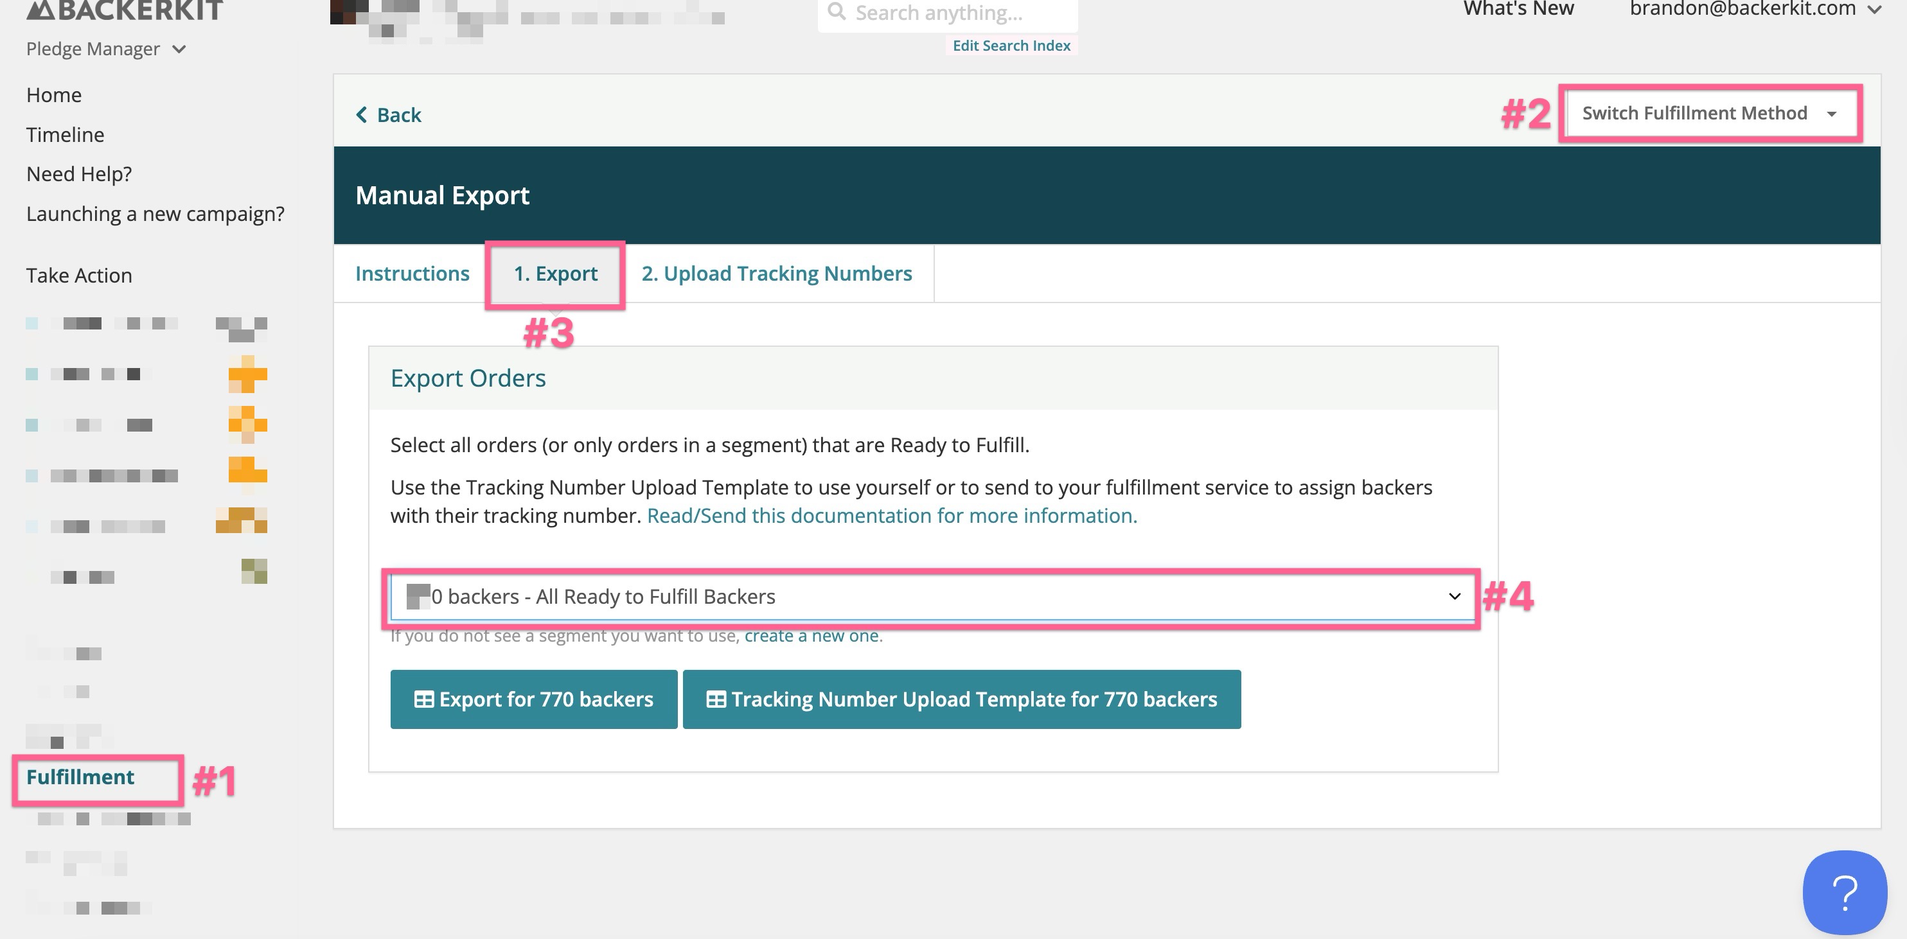Switch to the Instructions tab
The height and width of the screenshot is (939, 1907).
tap(412, 273)
